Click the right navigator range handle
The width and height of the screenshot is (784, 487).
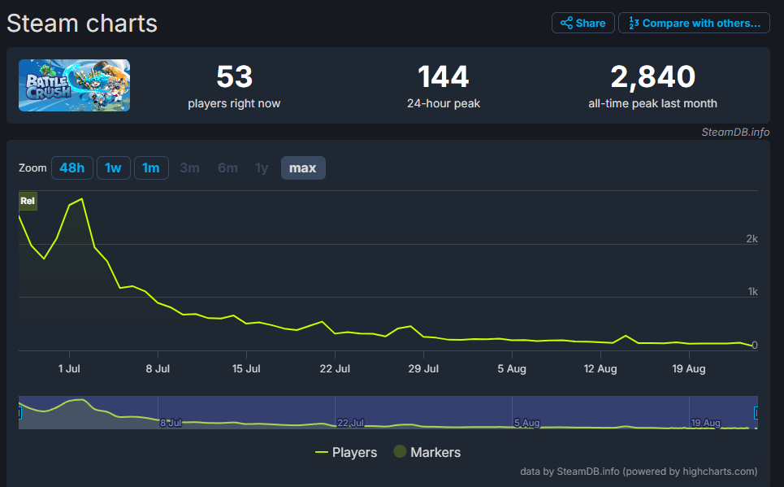(756, 413)
